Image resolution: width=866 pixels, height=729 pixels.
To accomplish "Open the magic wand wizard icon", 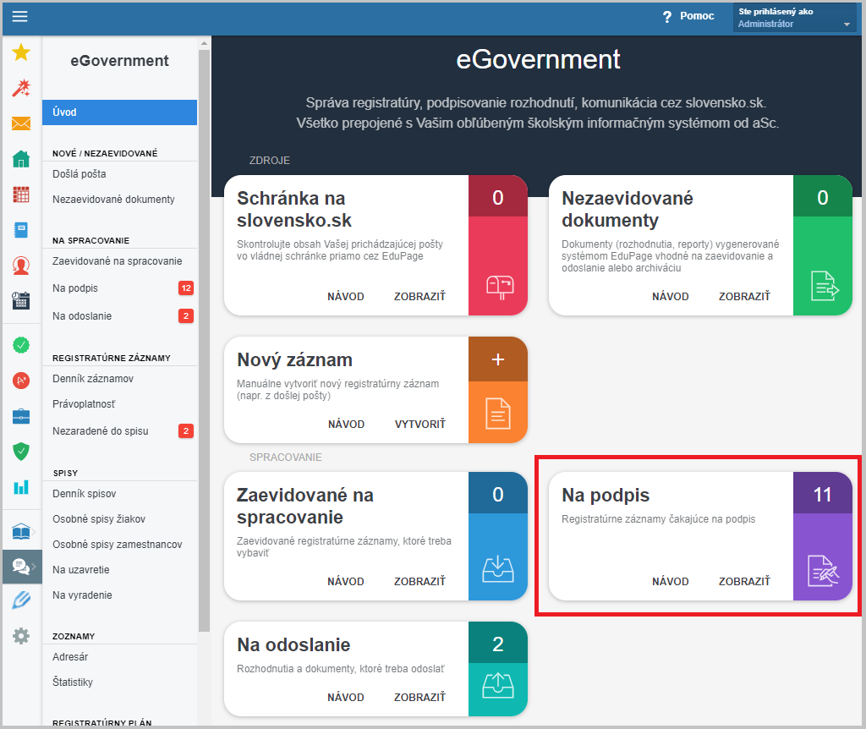I will click(x=21, y=88).
